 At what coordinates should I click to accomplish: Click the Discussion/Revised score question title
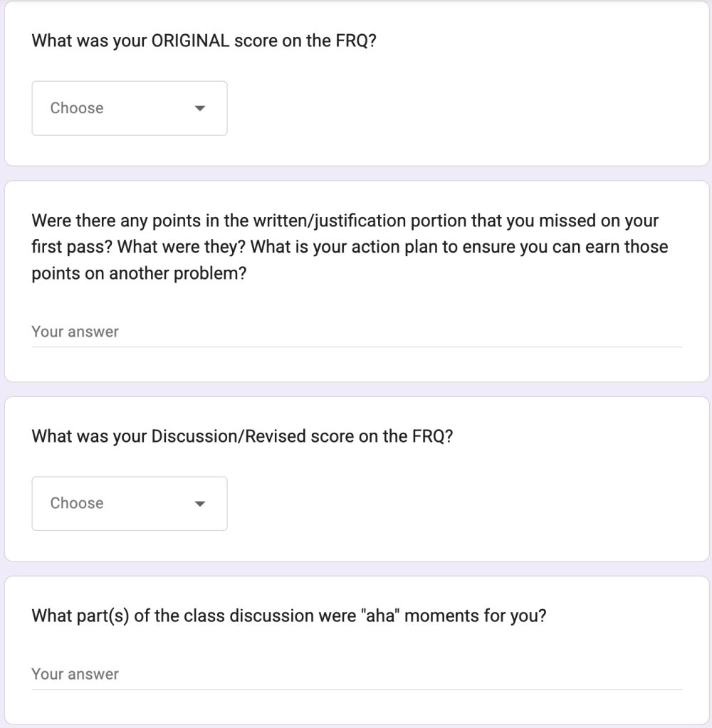point(242,436)
